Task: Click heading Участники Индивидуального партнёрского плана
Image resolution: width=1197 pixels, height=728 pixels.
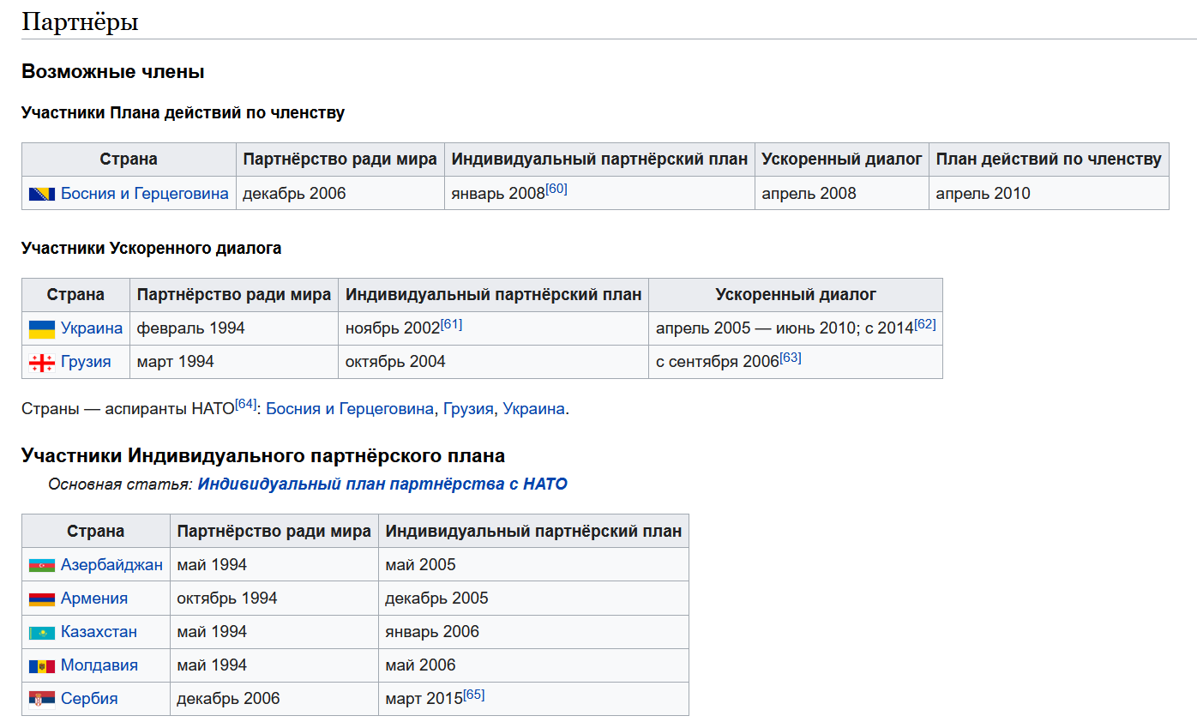Action: pos(263,455)
